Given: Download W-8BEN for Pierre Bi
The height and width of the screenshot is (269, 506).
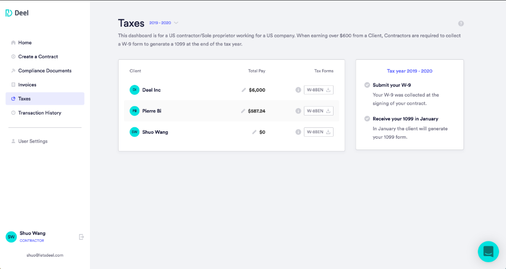Looking at the screenshot, I should pyautogui.click(x=319, y=111).
